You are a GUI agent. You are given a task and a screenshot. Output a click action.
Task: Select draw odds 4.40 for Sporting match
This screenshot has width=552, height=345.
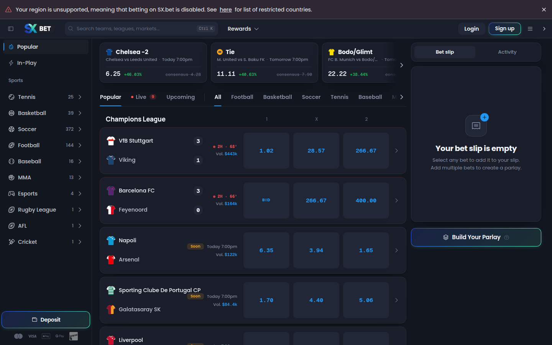click(x=316, y=300)
